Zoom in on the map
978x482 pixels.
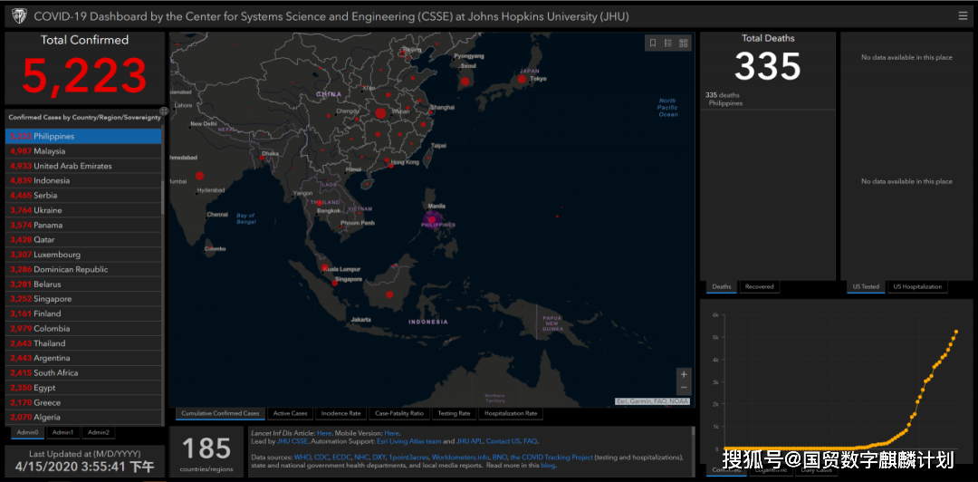[684, 373]
